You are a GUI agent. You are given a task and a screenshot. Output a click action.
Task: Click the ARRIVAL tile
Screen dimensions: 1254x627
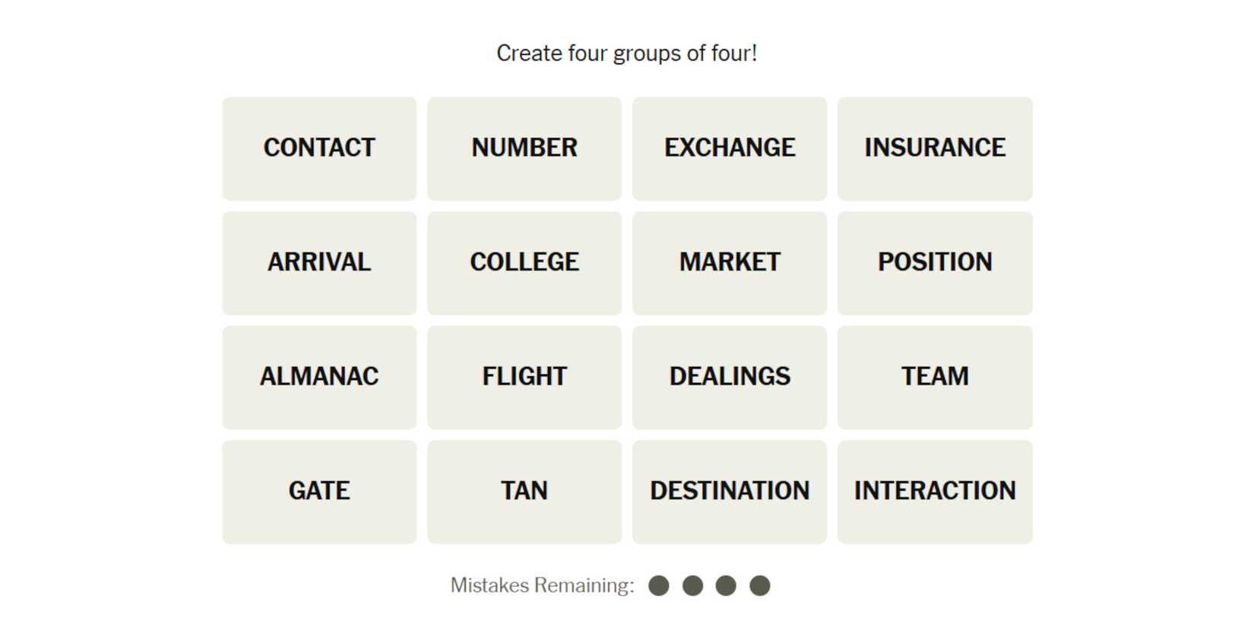tap(319, 263)
